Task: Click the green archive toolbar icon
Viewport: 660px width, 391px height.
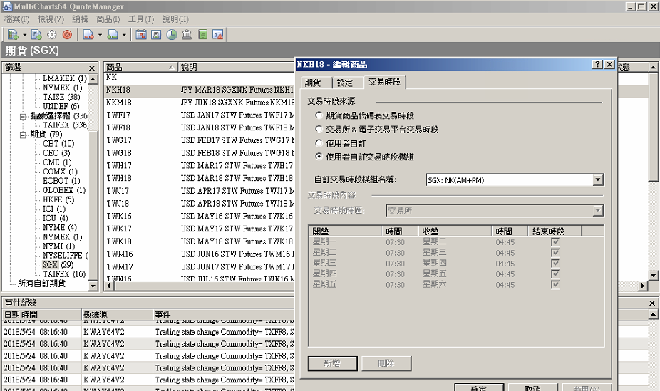Action: click(202, 34)
